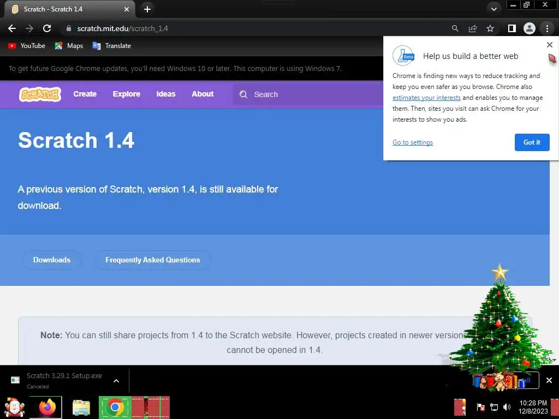
Task: Open File Explorer from the taskbar
Action: point(81,408)
